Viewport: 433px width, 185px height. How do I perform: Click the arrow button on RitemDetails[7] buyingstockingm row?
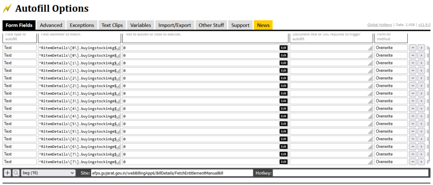421,162
